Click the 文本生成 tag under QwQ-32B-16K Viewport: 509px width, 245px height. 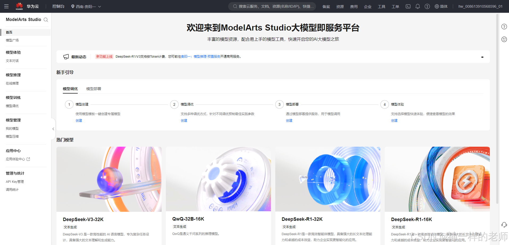[180, 227]
